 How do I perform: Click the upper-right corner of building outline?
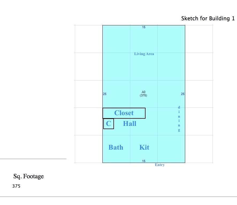click(185, 25)
